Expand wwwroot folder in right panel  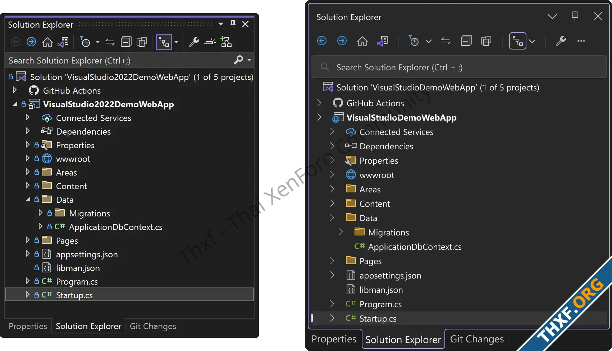332,175
